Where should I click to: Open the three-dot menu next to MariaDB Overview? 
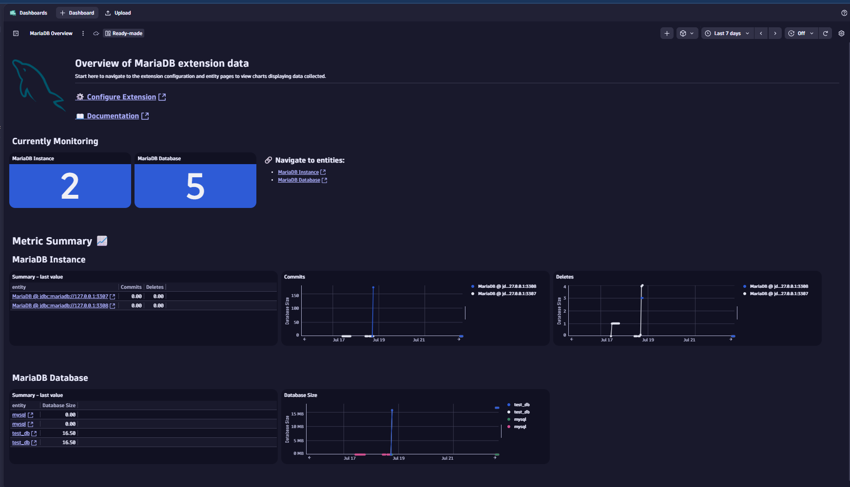(83, 33)
